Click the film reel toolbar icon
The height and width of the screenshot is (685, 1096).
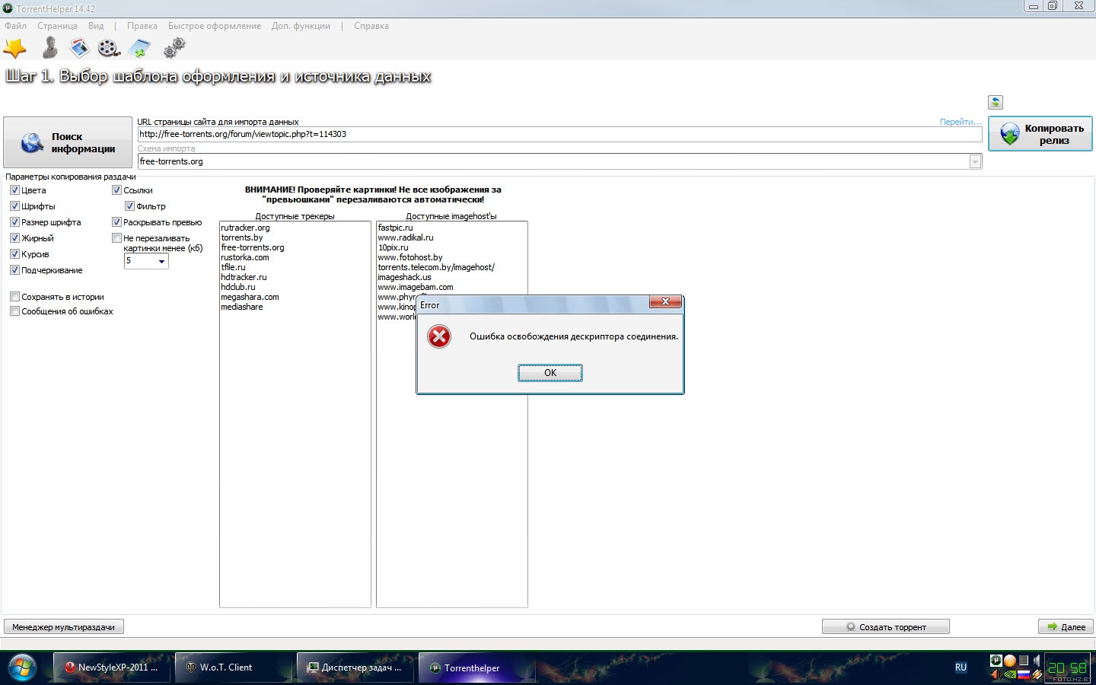coord(109,49)
